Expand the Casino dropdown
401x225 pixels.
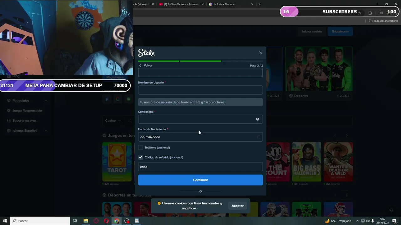pos(112,121)
